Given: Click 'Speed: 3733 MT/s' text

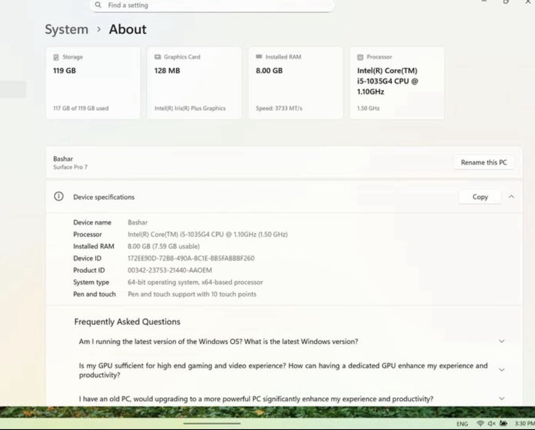Looking at the screenshot, I should (279, 108).
